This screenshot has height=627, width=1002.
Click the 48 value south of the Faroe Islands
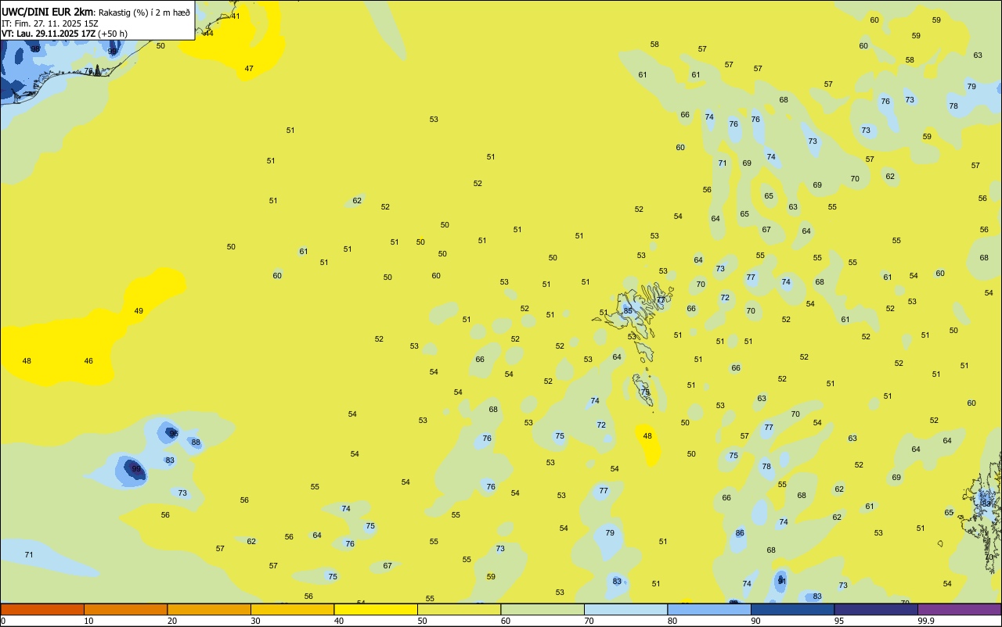coord(647,436)
